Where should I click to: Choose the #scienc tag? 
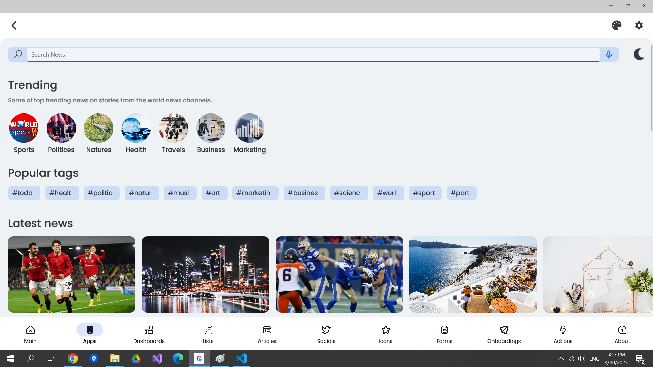[349, 193]
